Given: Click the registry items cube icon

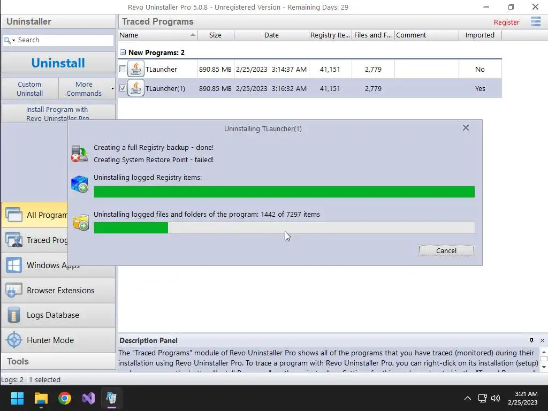Looking at the screenshot, I should click(79, 184).
